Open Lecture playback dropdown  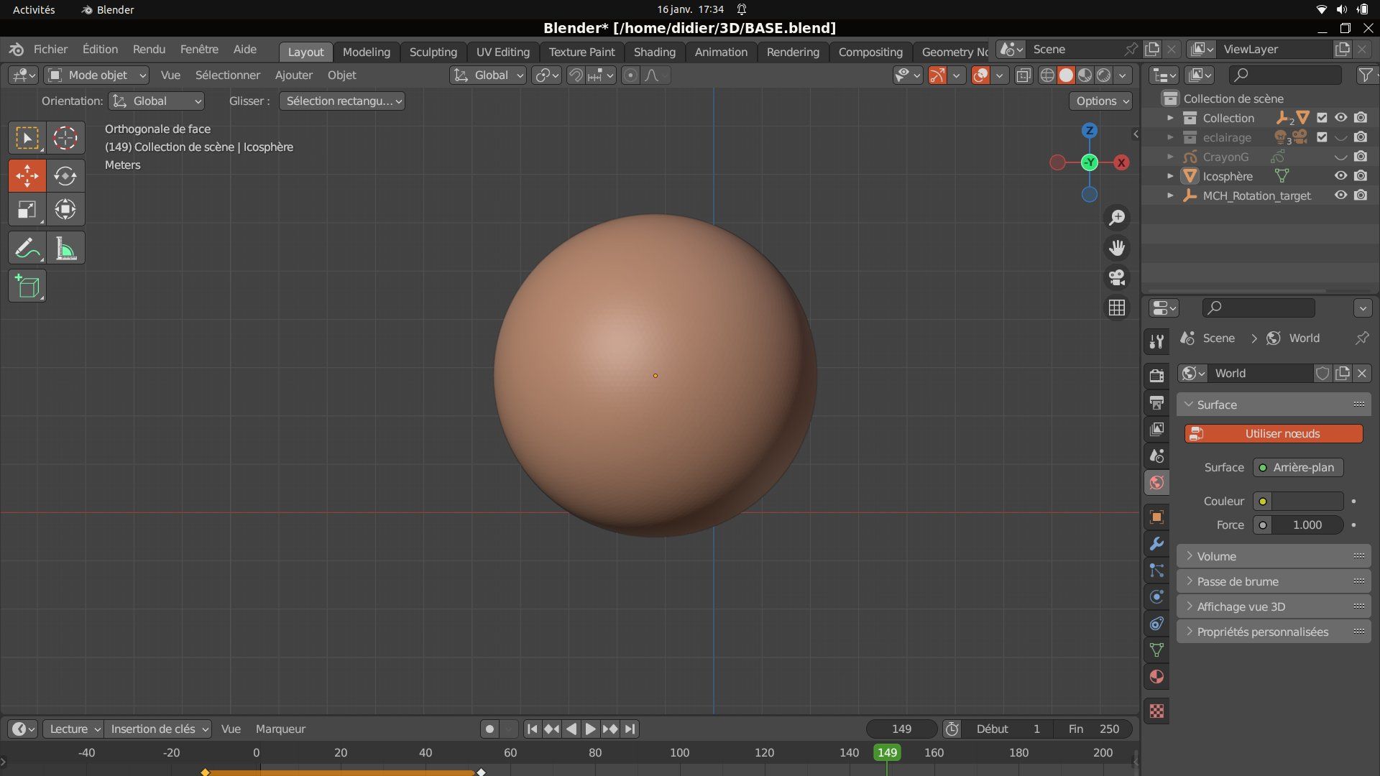coord(73,729)
